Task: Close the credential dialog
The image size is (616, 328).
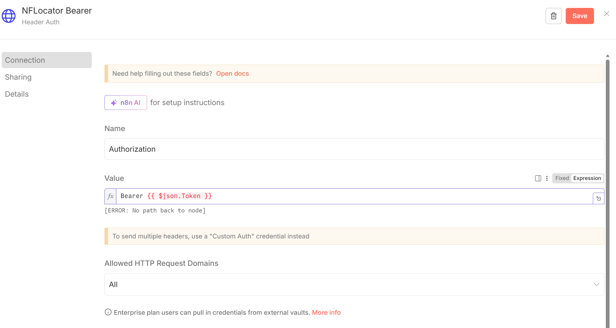Action: coord(606,14)
